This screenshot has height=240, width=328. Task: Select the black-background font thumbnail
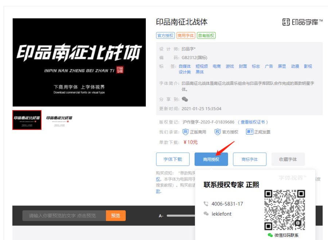(x=27, y=120)
